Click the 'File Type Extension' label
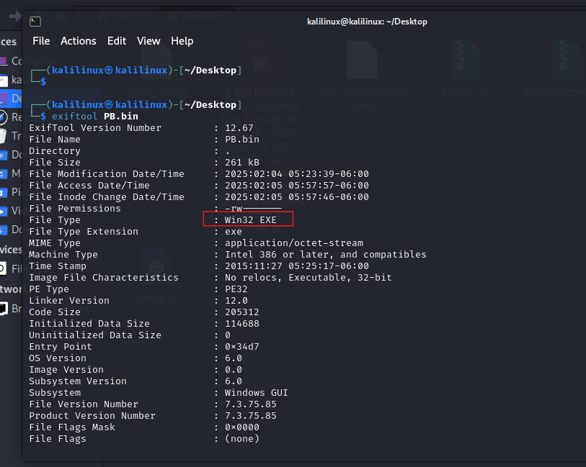The height and width of the screenshot is (467, 586). click(84, 232)
